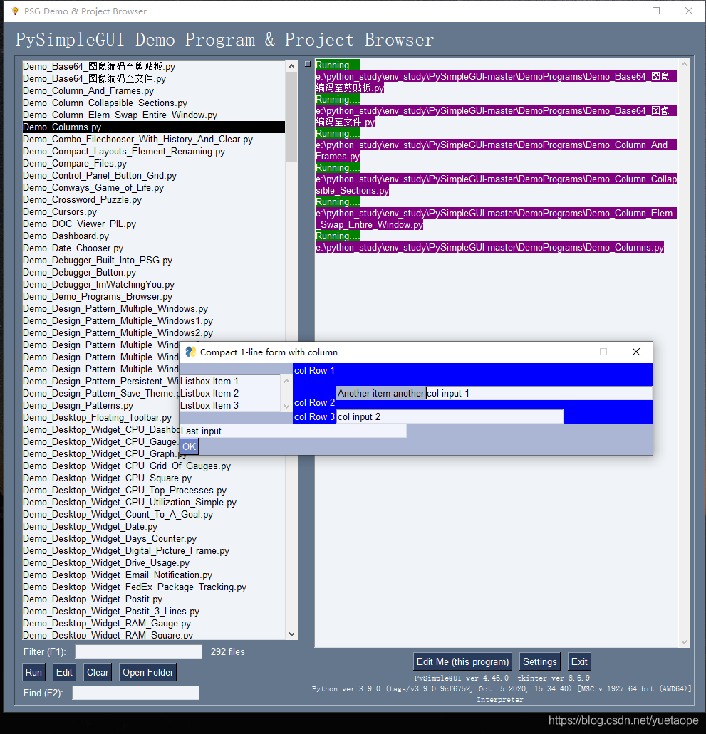Select Demo_Debugger_Button.py
706x734 pixels.
pyautogui.click(x=154, y=273)
